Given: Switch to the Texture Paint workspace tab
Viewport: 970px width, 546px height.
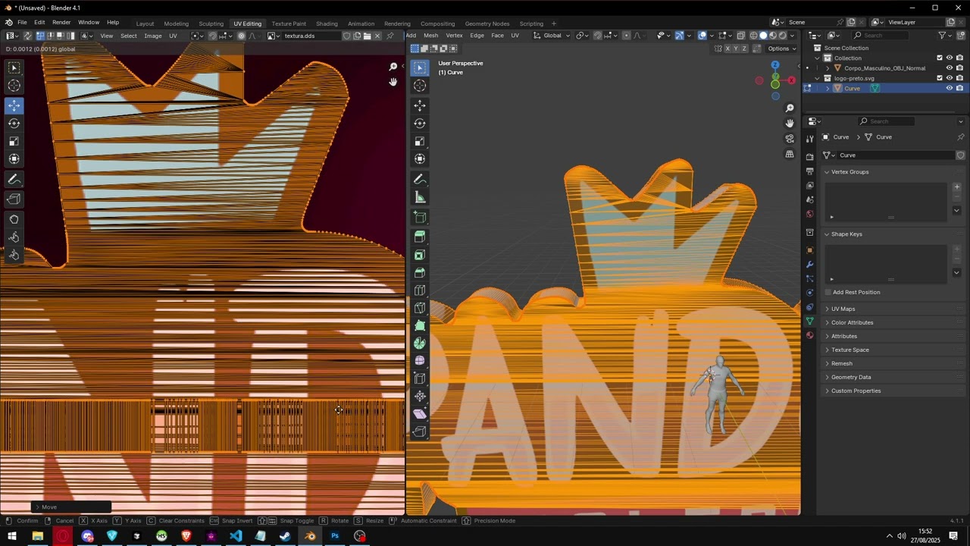Looking at the screenshot, I should click(x=289, y=24).
